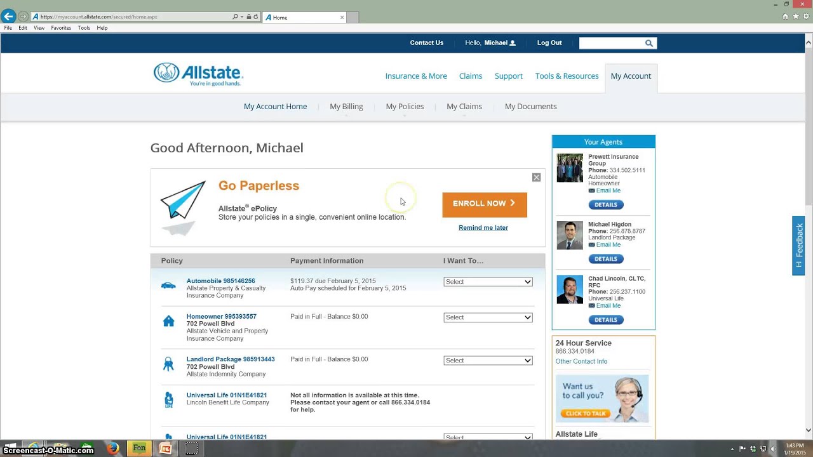Click the address bar refresh icon
813x457 pixels.
pos(256,17)
